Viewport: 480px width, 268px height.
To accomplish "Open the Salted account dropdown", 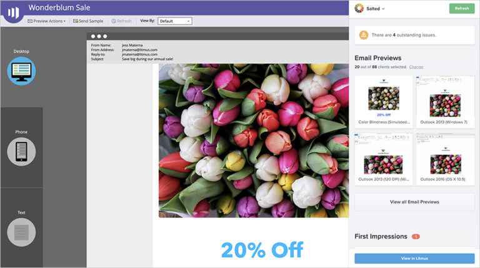I will click(x=375, y=9).
